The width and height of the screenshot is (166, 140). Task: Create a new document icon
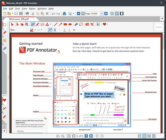(4, 14)
